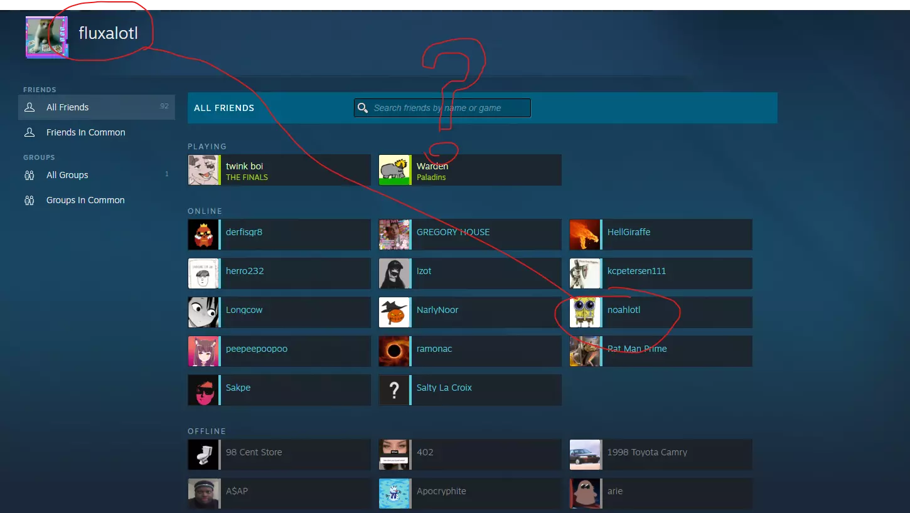
Task: Focus the search friends input field
Action: tap(442, 108)
